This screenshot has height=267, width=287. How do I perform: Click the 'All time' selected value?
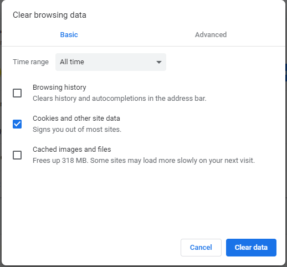click(72, 62)
